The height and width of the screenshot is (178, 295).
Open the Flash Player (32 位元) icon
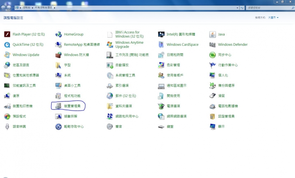tap(7, 34)
